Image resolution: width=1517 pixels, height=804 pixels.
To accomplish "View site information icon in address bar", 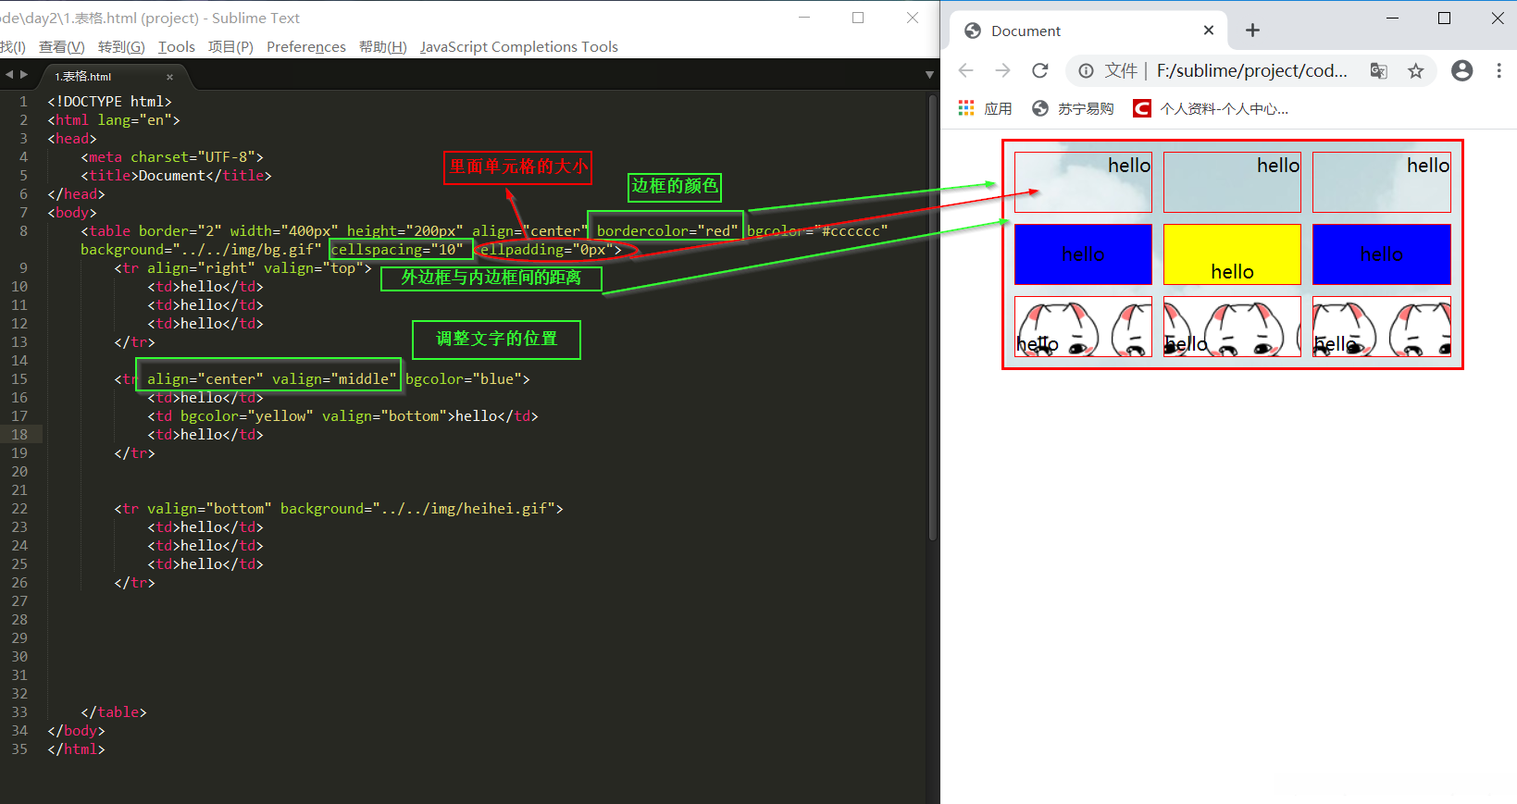I will point(1086,70).
